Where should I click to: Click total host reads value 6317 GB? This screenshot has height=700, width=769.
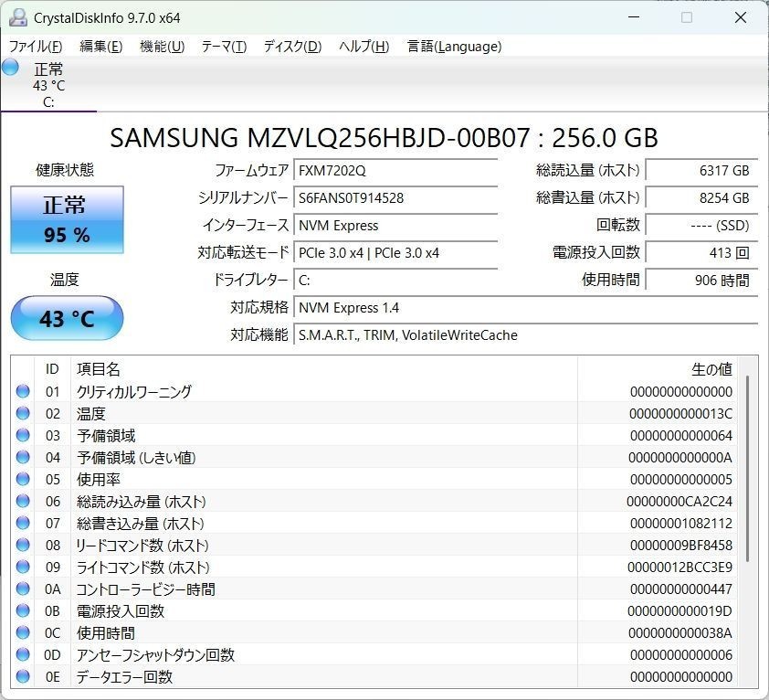pos(701,170)
